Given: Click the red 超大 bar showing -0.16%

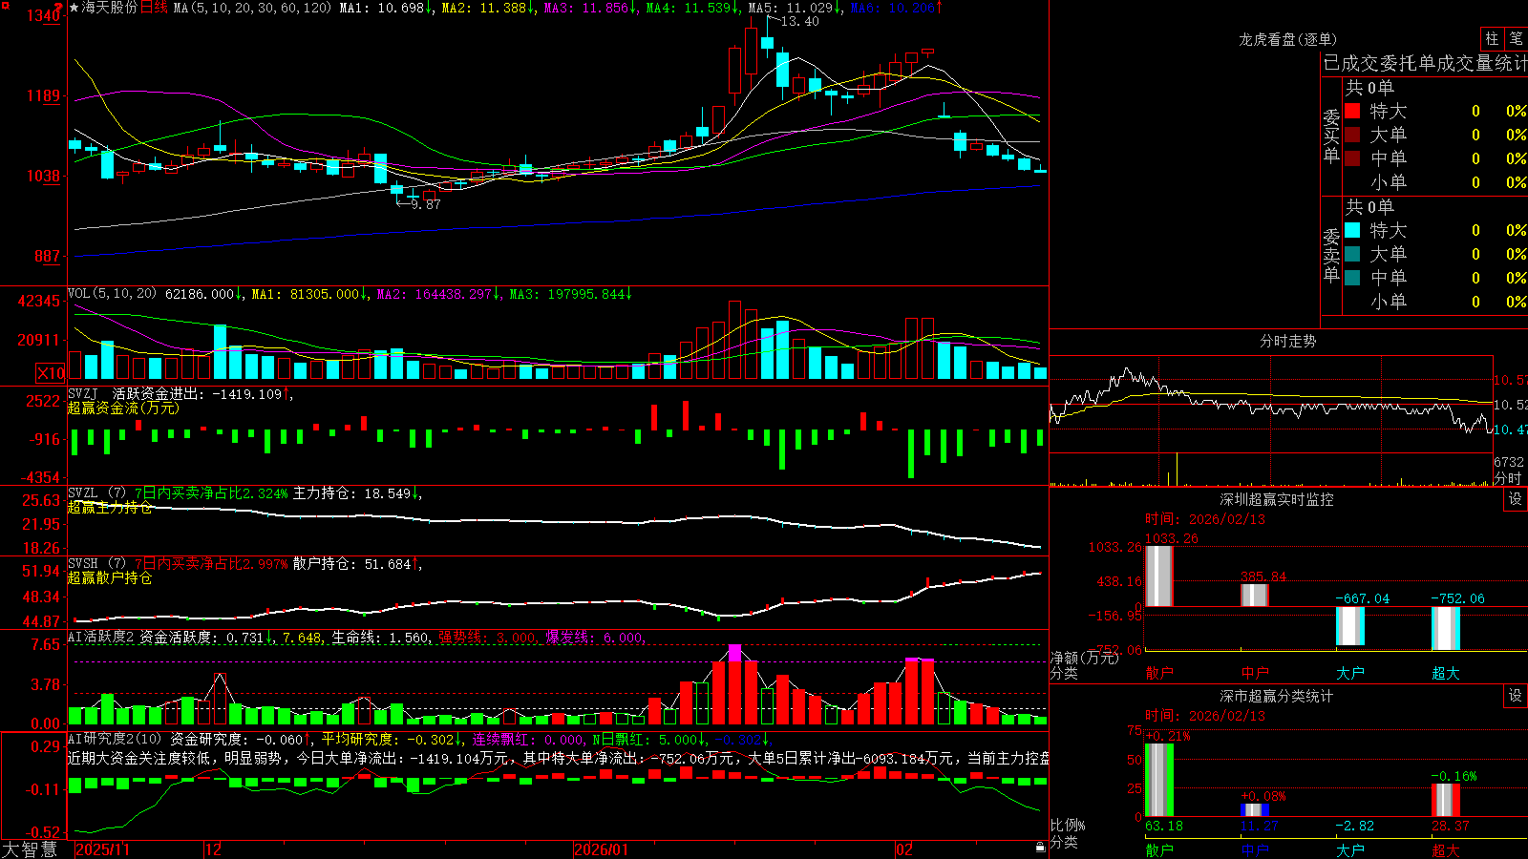Looking at the screenshot, I should tap(1445, 800).
